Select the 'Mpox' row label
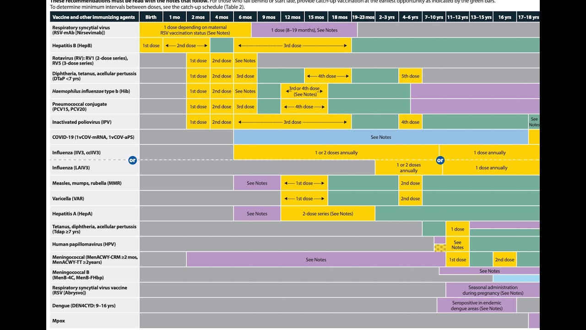 point(94,320)
